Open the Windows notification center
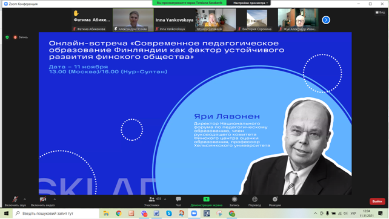 point(381,214)
